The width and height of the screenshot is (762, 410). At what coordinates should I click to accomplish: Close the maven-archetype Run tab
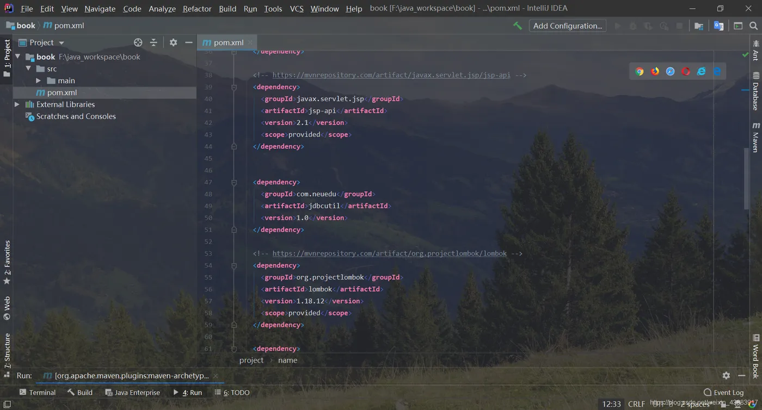coord(216,376)
